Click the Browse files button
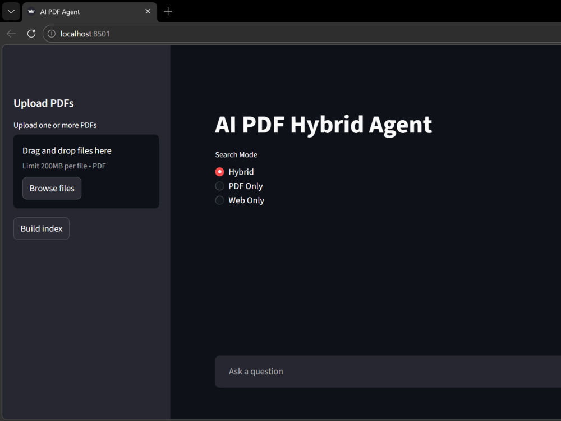This screenshot has height=421, width=561. pyautogui.click(x=52, y=188)
